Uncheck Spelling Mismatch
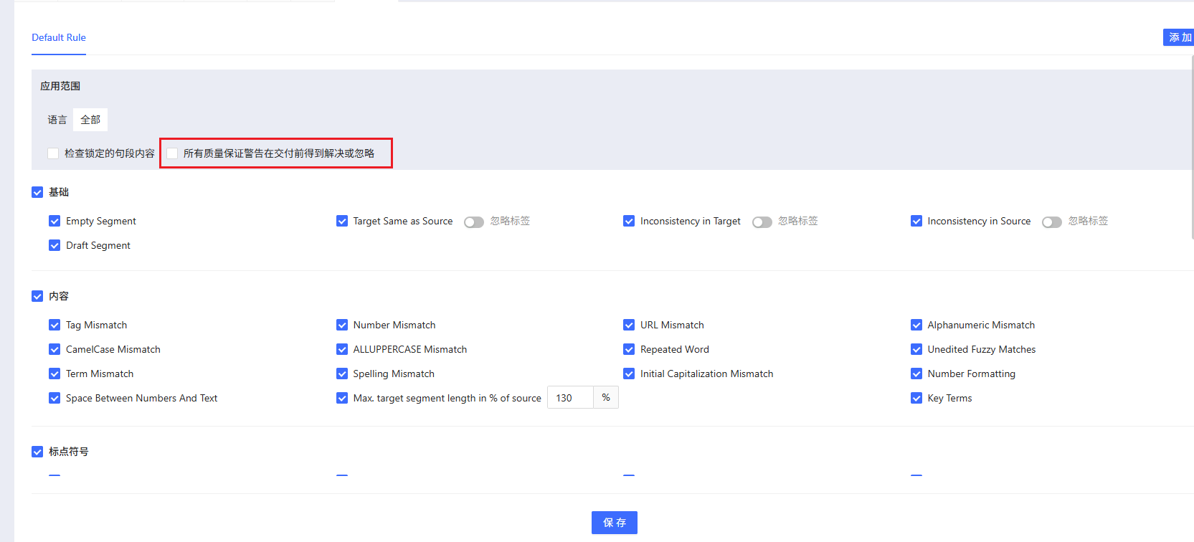The width and height of the screenshot is (1194, 542). [x=342, y=374]
